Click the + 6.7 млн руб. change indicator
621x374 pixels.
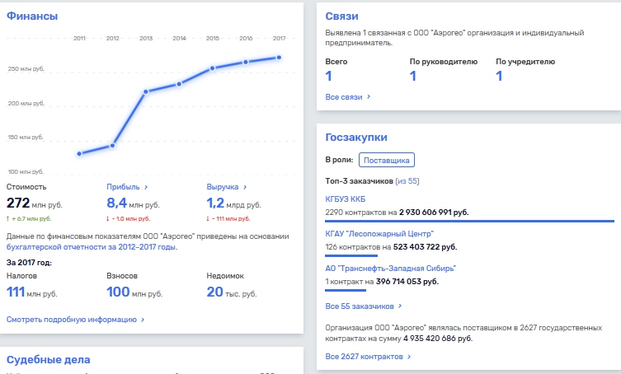tap(29, 218)
